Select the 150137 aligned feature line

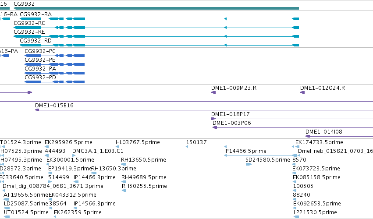(x=240, y=147)
